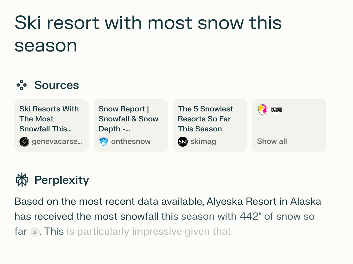This screenshot has width=353, height=264.
Task: Click the skimag SKI favicon
Action: click(183, 142)
